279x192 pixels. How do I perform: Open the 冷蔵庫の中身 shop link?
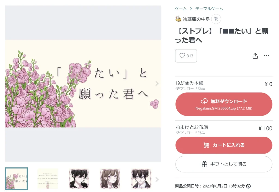point(196,19)
